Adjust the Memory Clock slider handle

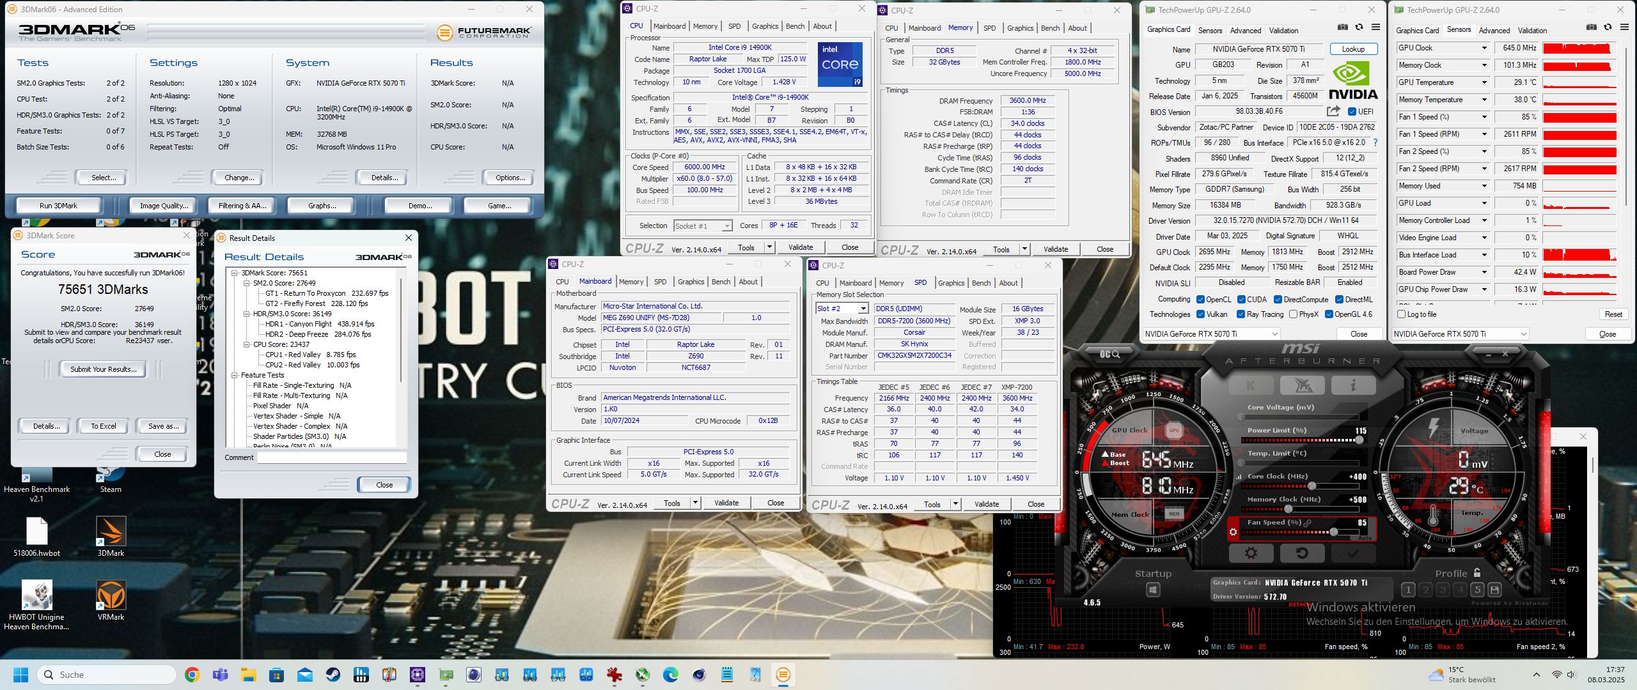click(x=1288, y=509)
